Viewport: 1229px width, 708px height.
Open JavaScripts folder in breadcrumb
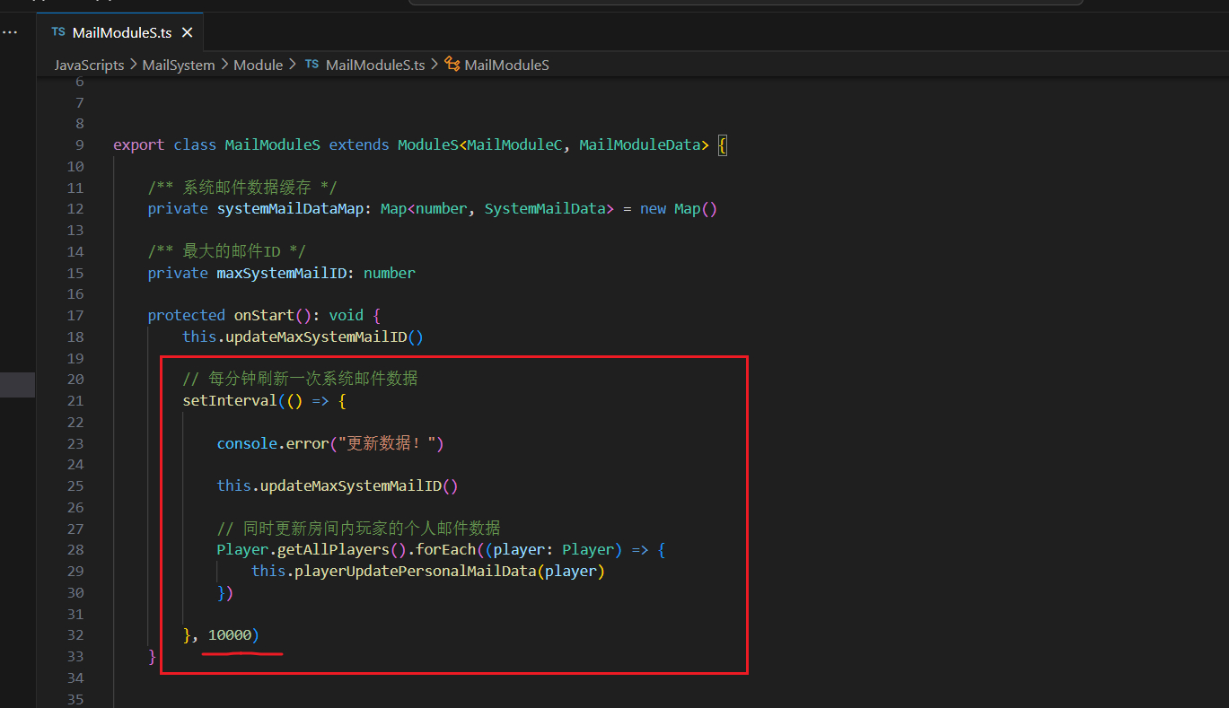89,65
